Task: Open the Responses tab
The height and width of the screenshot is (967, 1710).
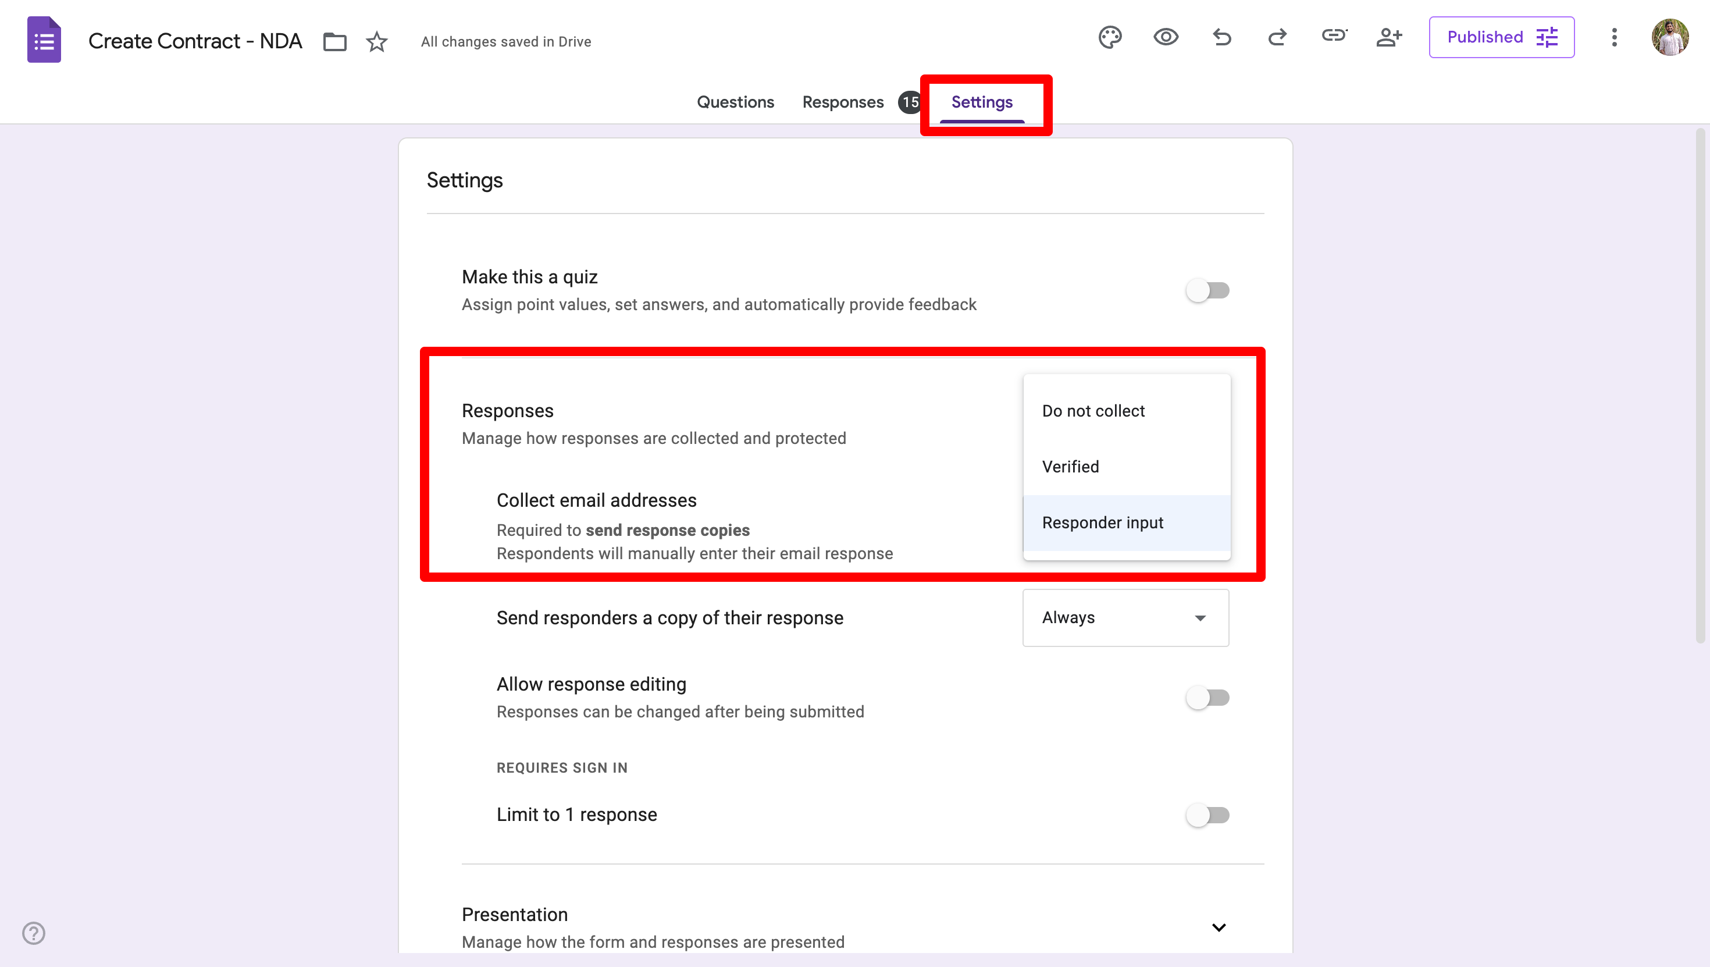Action: [842, 102]
